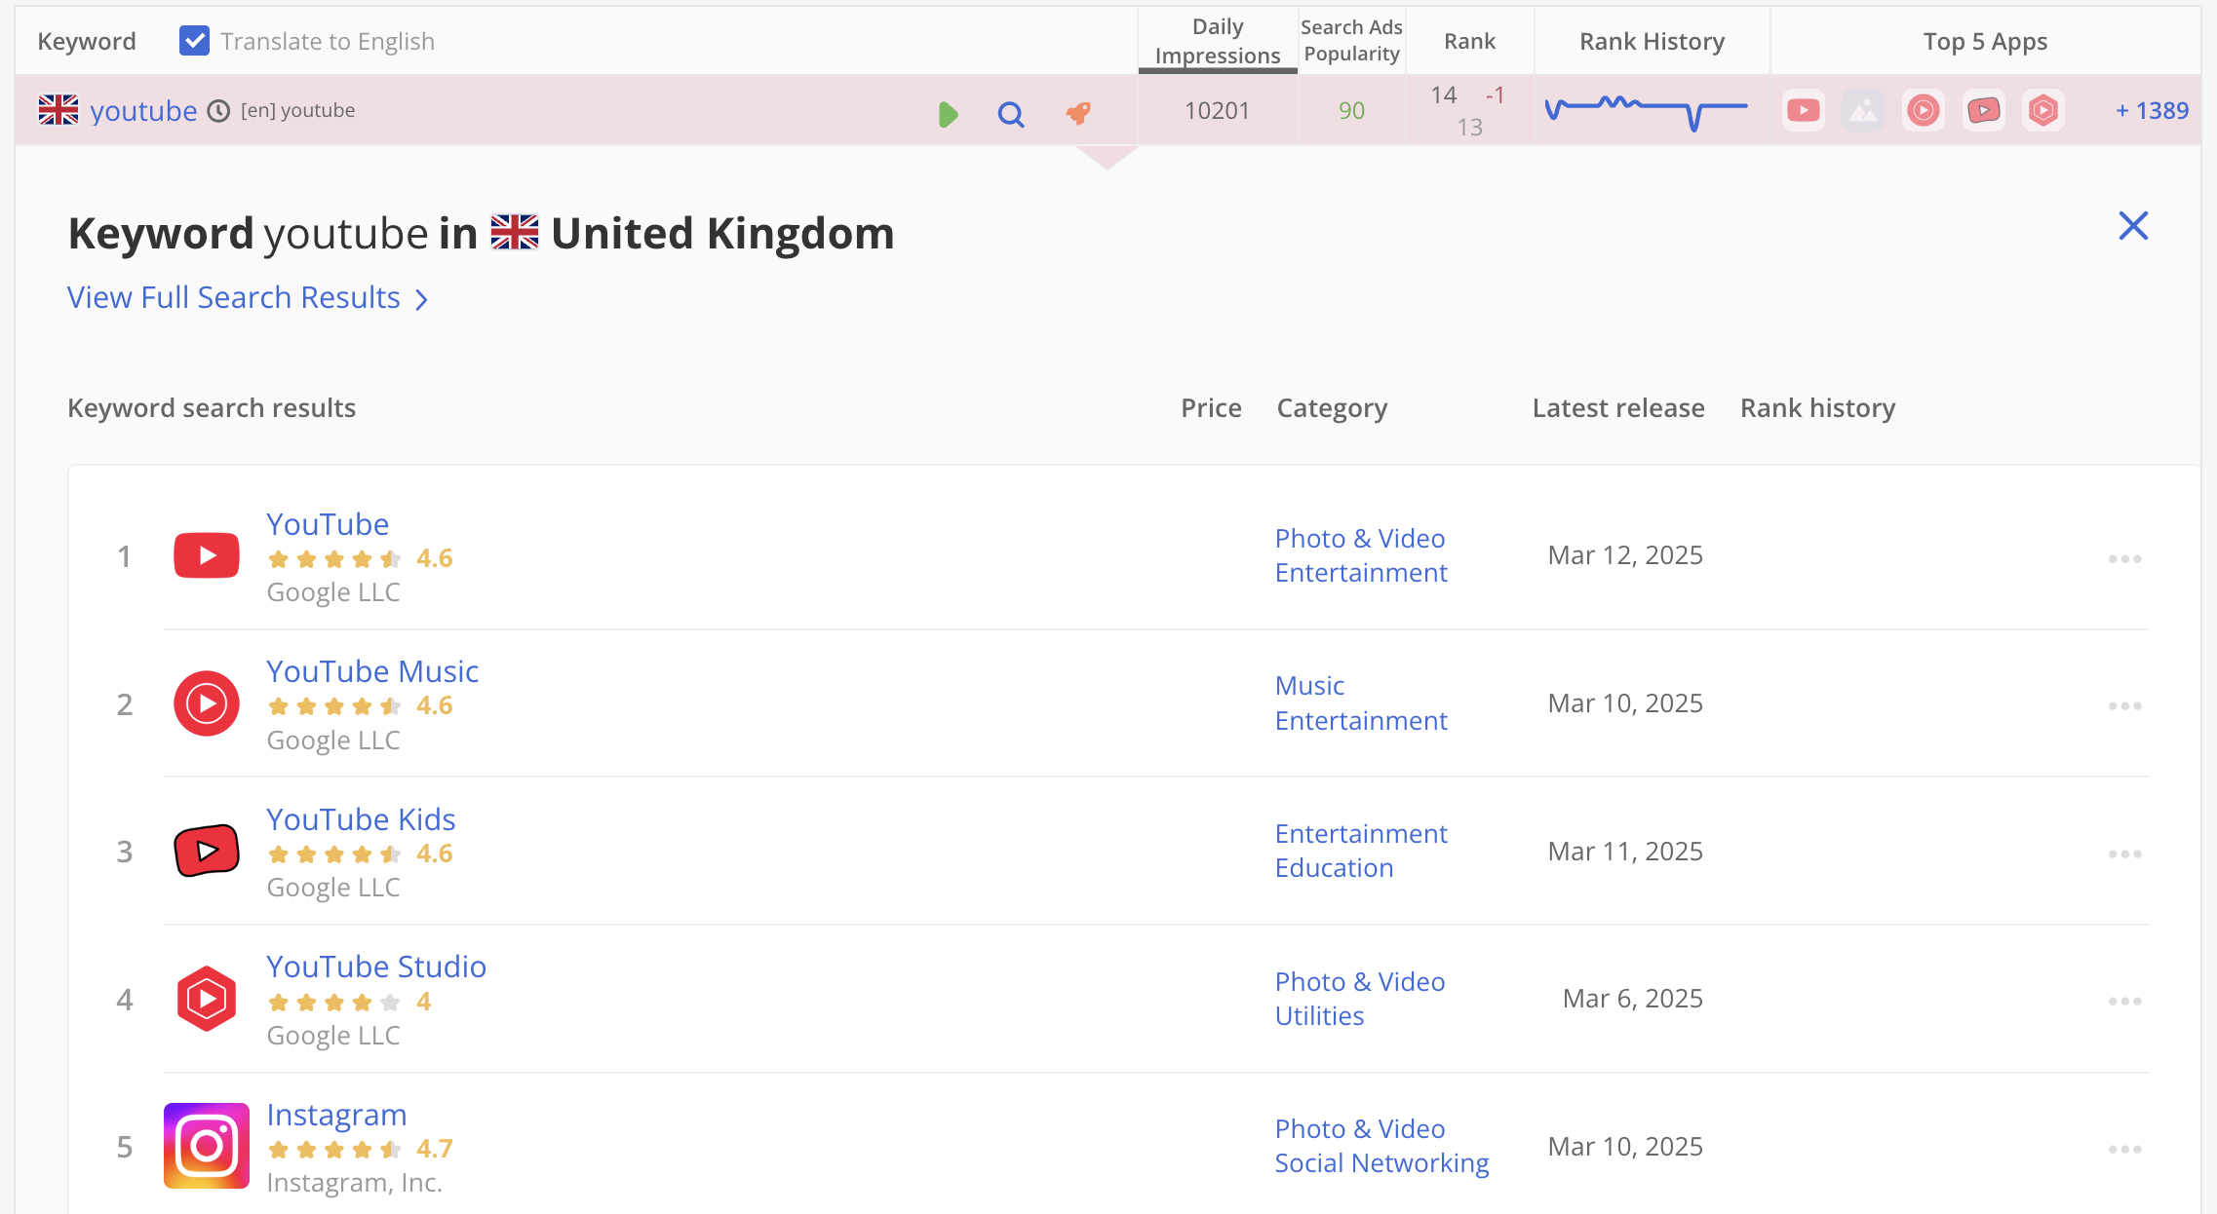Click the Search Ads Popularity value 90
The image size is (2217, 1214).
pos(1351,111)
